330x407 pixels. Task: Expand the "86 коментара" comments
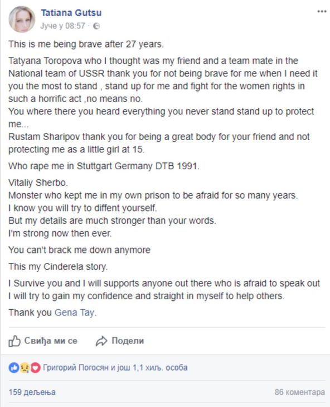[300, 392]
